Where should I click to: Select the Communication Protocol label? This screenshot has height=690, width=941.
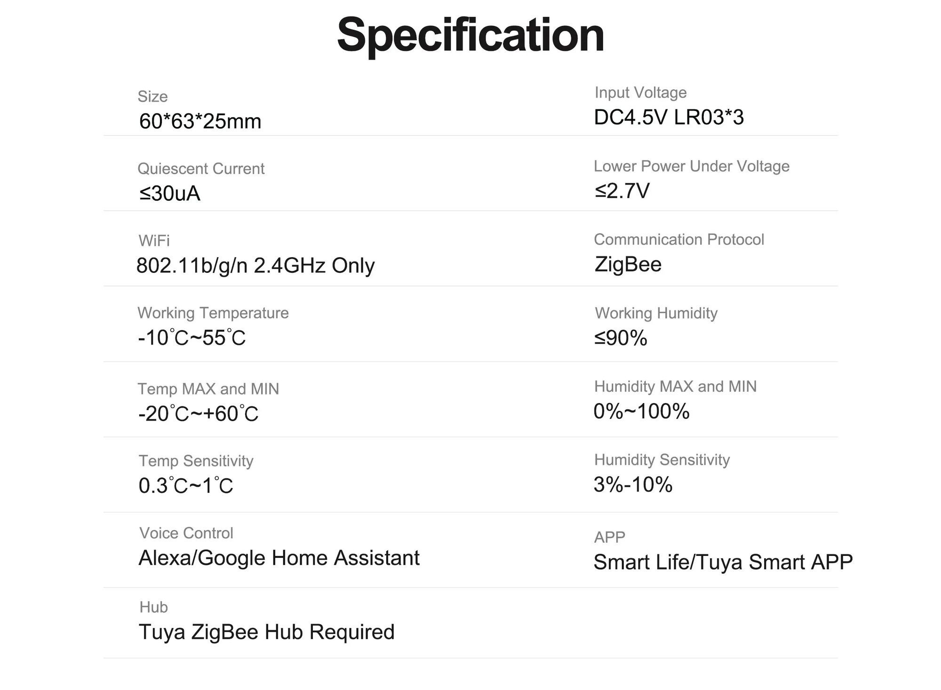click(x=678, y=239)
